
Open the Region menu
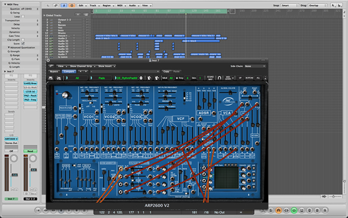click(108, 5)
